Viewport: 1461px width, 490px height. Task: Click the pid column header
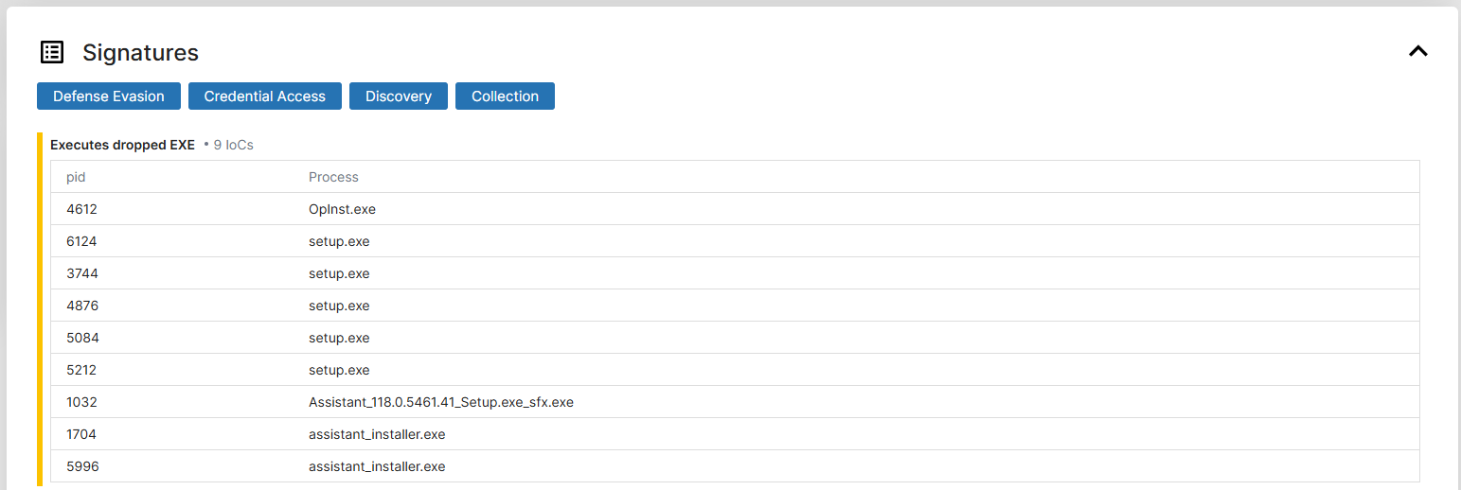(x=76, y=177)
